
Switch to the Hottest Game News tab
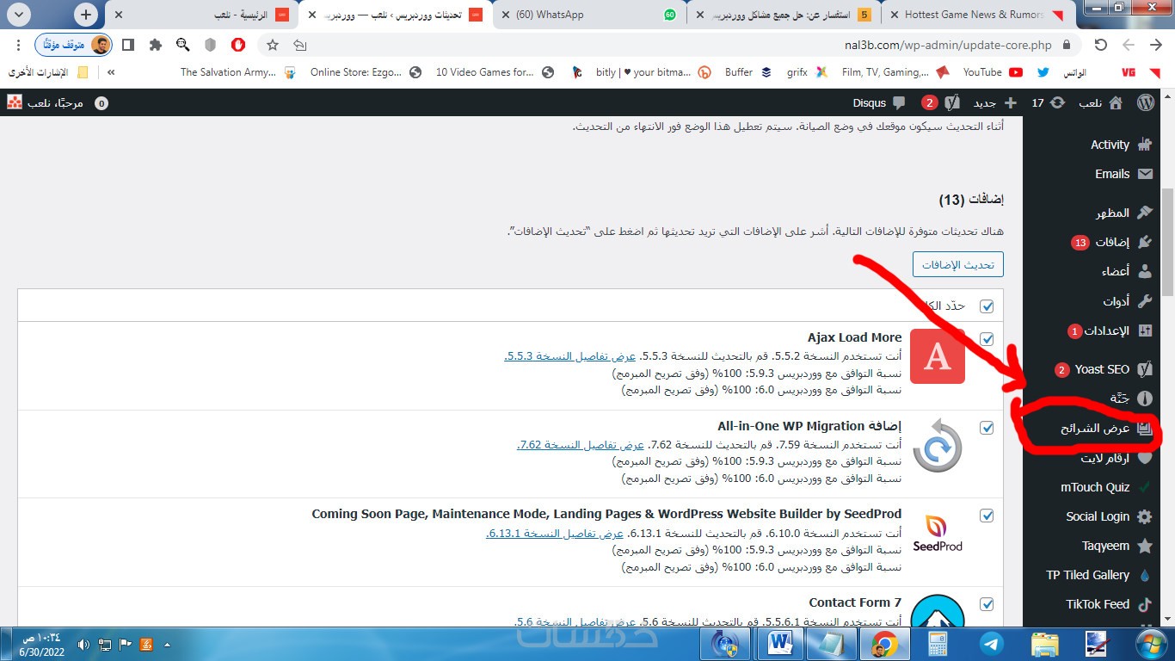(976, 15)
